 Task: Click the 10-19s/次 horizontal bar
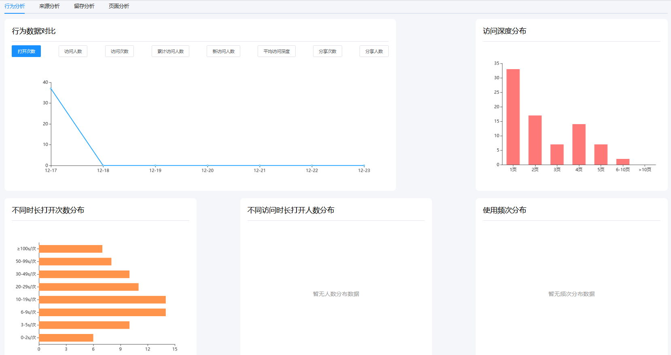coord(102,300)
